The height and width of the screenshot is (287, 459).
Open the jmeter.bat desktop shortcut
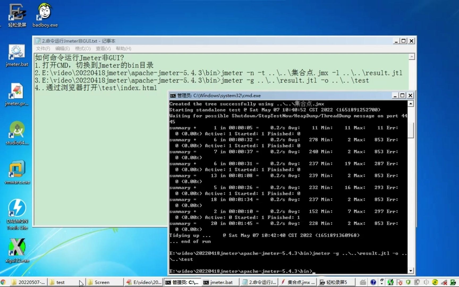pos(17,55)
